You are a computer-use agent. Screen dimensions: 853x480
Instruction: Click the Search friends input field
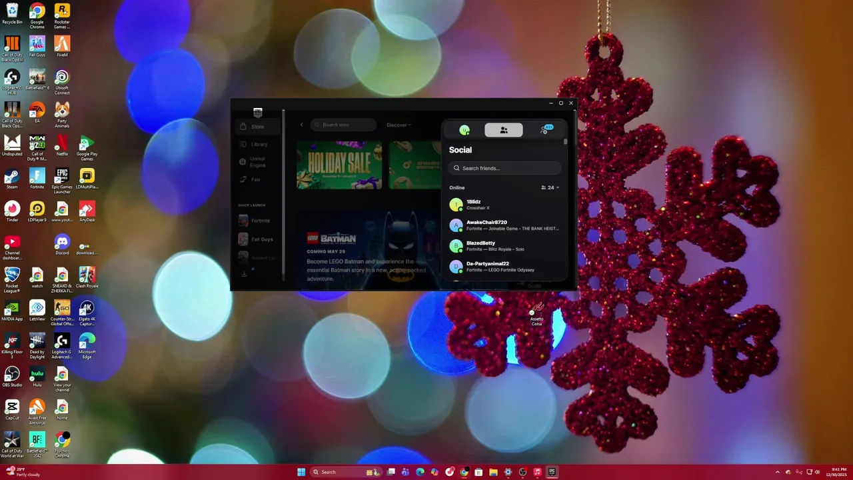pyautogui.click(x=504, y=168)
